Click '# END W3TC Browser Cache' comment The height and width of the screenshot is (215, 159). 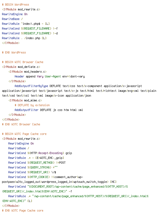(21, 125)
